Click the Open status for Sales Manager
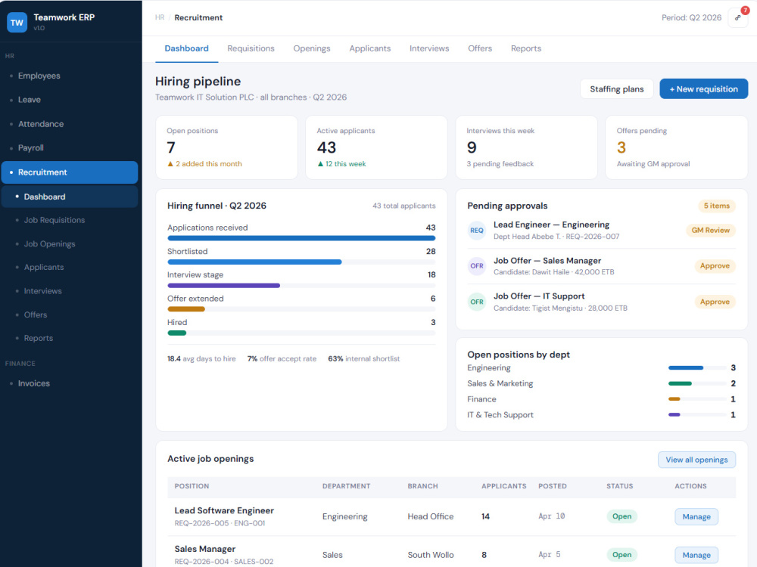757x567 pixels. tap(621, 555)
